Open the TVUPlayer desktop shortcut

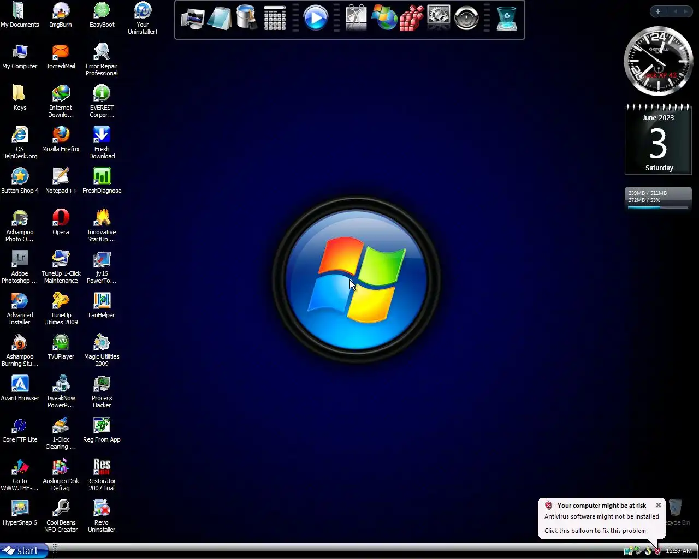[x=61, y=347]
